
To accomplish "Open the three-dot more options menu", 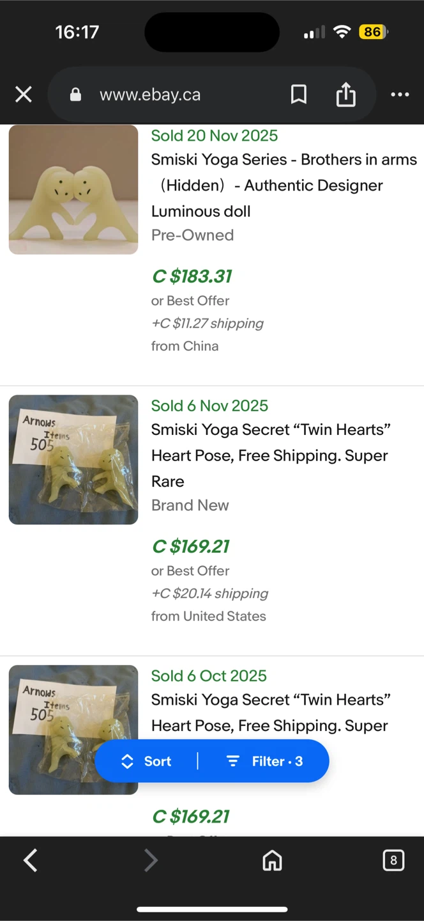I will 400,95.
